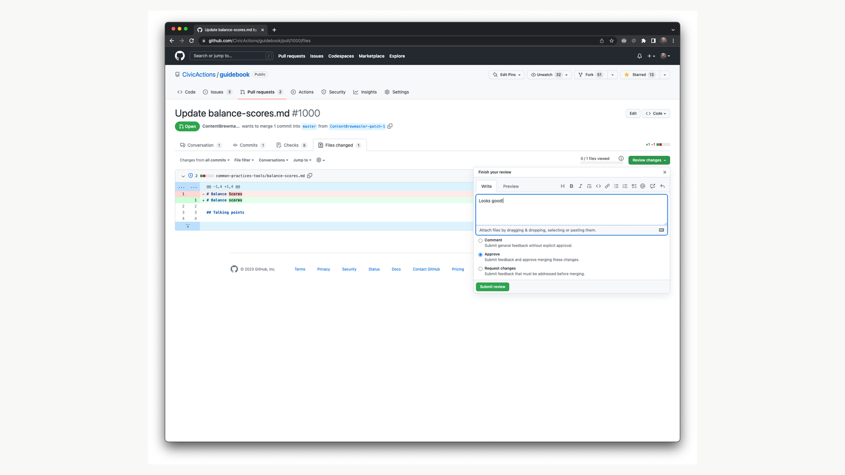Open the Jump to dropdown
Screen dimensions: 845x475
click(x=302, y=160)
